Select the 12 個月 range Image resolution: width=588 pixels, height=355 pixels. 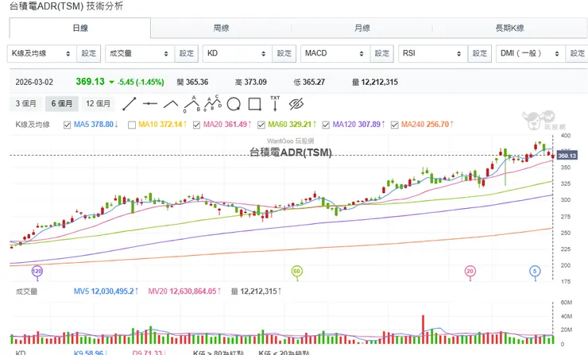coord(99,103)
